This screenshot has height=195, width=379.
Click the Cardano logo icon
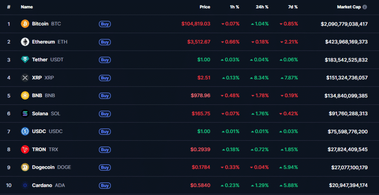[x=25, y=185]
